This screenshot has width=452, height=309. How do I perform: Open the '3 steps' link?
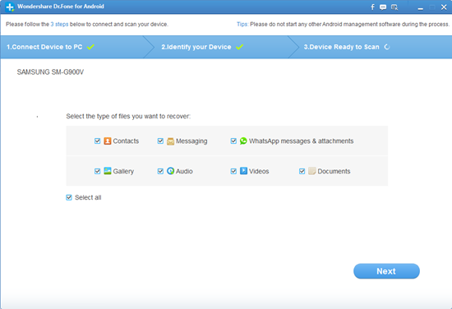tap(59, 24)
